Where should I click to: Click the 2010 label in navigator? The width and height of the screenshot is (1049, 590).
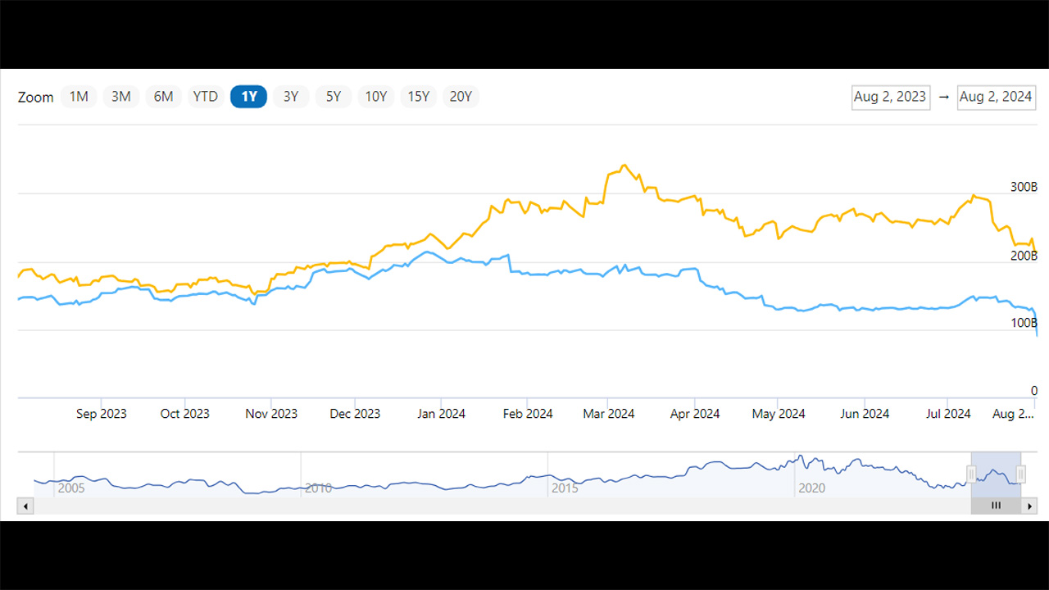click(x=318, y=488)
